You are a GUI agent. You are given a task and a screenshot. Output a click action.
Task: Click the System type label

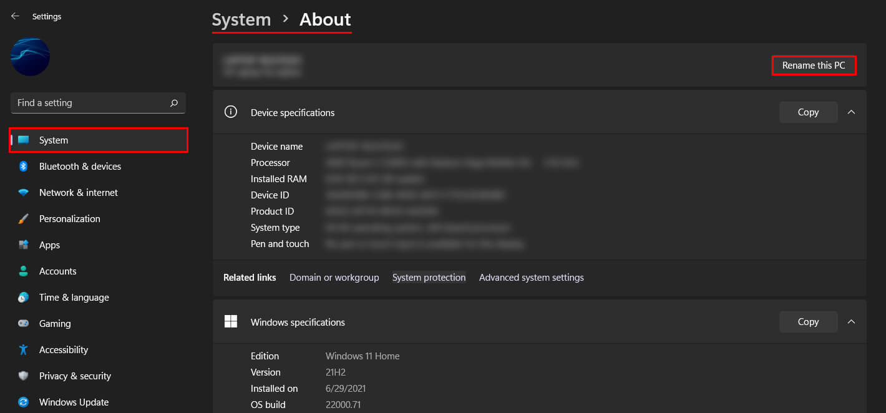(275, 228)
